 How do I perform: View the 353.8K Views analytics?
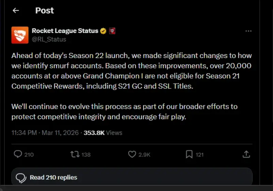[103, 133]
